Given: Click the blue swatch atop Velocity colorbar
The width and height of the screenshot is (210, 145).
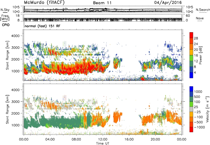Looking at the screenshot, I should (191, 89).
